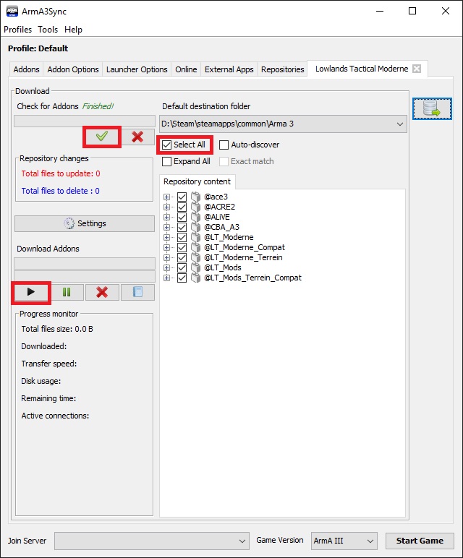Pause the addon download
Image resolution: width=463 pixels, height=558 pixels.
click(x=67, y=292)
